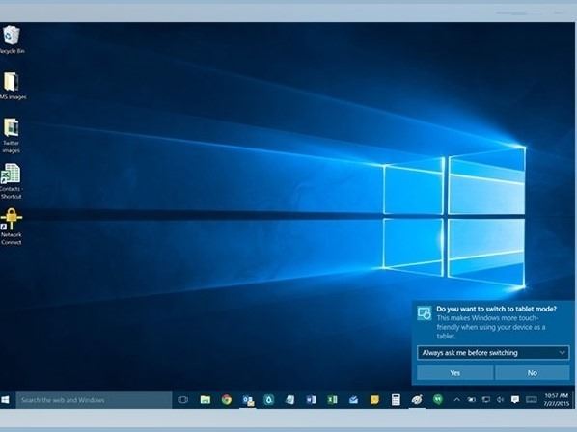Open Outlook from the taskbar
The width and height of the screenshot is (577, 432).
(248, 400)
